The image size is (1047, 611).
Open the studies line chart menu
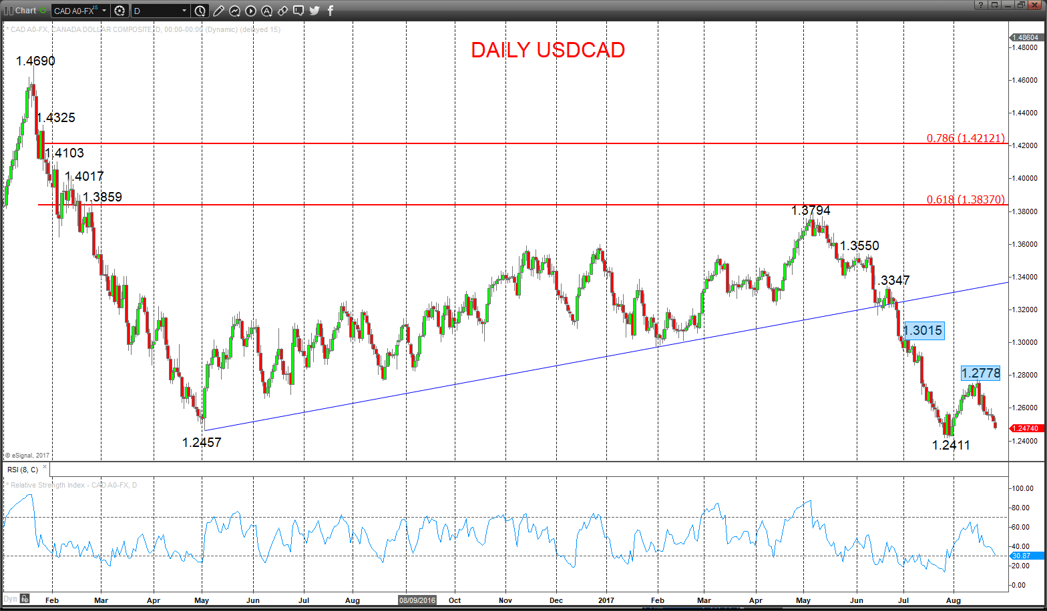click(234, 11)
